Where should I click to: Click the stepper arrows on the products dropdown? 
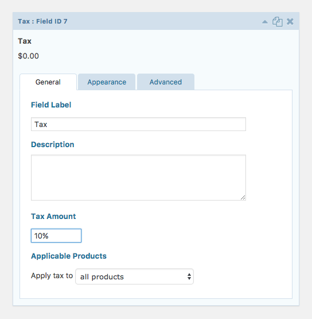point(189,276)
